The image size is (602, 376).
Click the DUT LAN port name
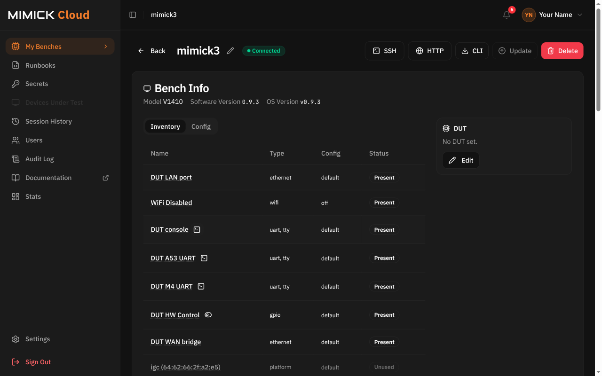171,177
